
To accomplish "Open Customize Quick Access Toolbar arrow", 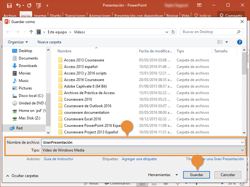I will pos(47,6).
